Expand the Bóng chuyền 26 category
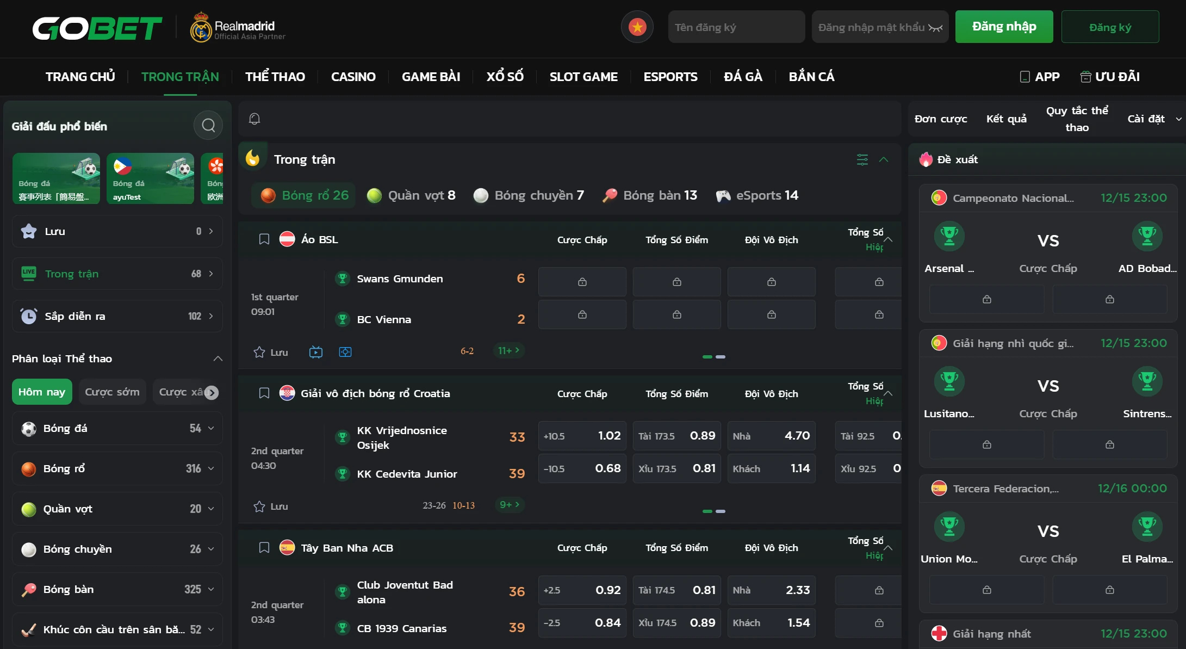This screenshot has height=649, width=1186. (117, 549)
